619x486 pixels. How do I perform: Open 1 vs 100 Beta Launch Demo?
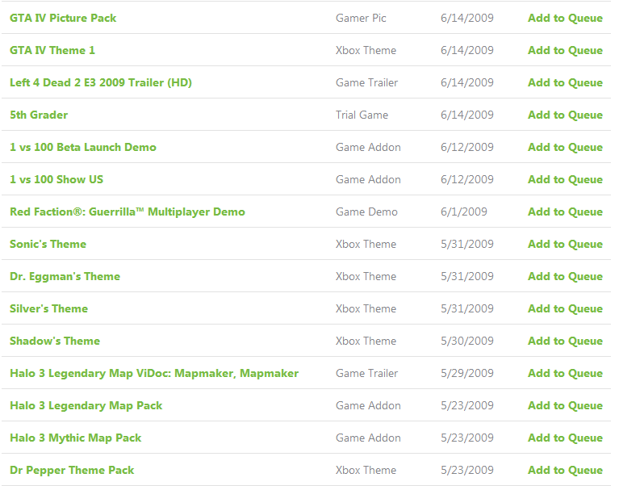point(83,147)
